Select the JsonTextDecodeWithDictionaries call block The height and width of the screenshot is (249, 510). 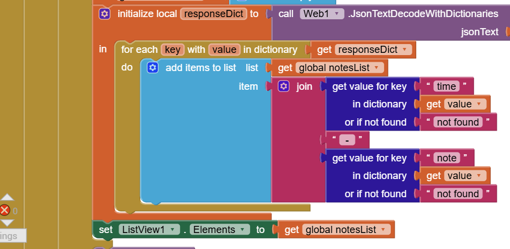coord(419,14)
